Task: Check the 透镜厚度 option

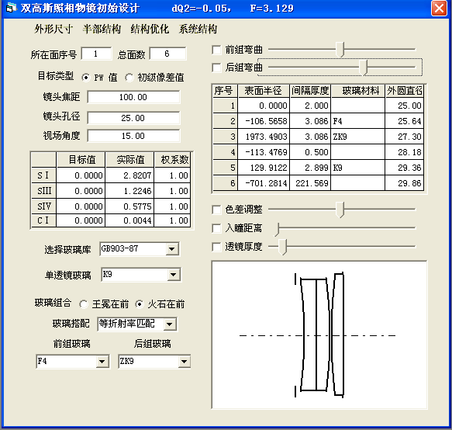Action: pos(216,247)
